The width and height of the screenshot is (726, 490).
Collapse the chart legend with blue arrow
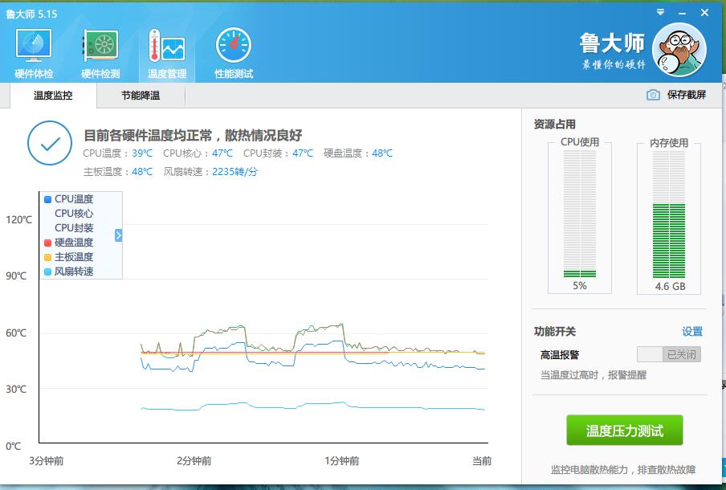point(119,235)
